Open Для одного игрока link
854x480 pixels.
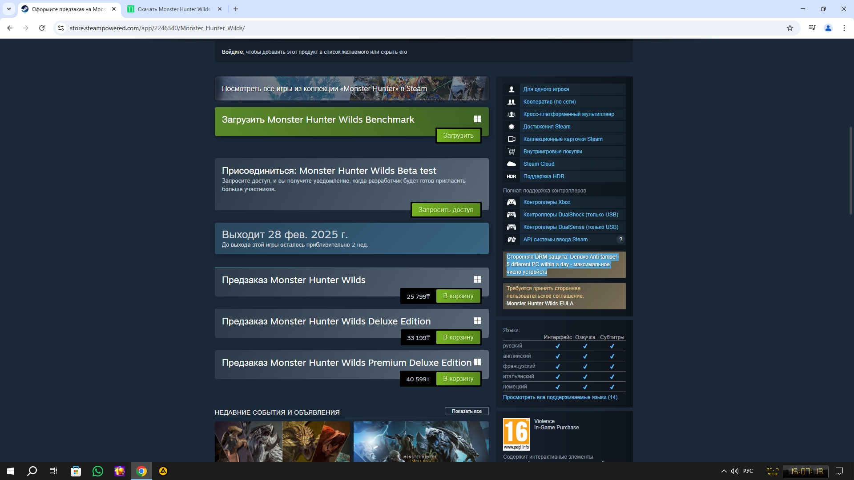(x=546, y=89)
